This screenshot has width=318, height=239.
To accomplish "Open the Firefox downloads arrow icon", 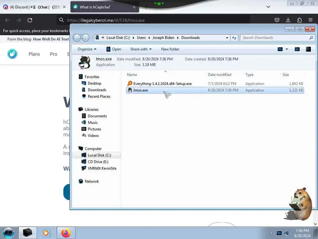I will click(288, 20).
